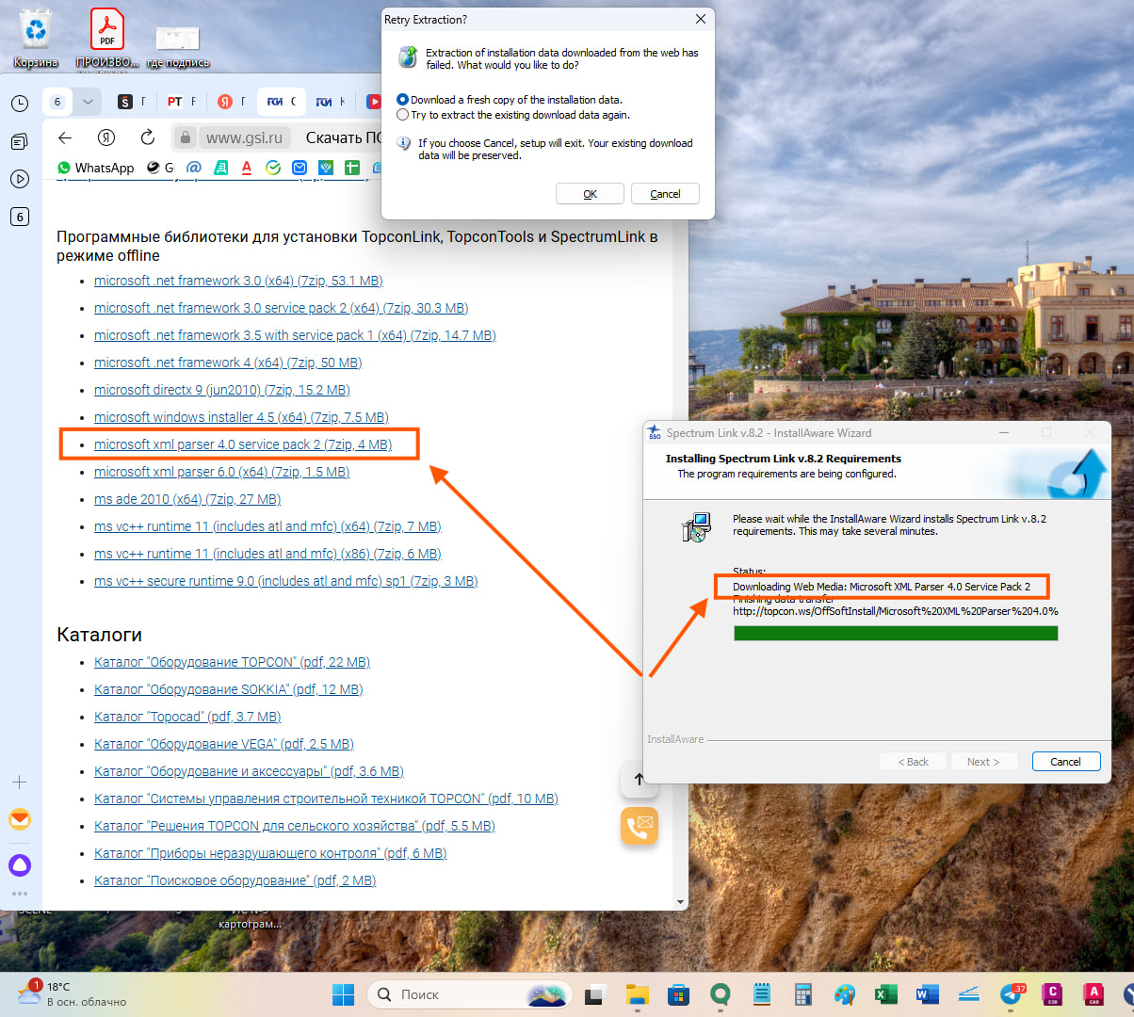This screenshot has width=1134, height=1017.
Task: Open Calculator from the taskbar
Action: tap(803, 994)
